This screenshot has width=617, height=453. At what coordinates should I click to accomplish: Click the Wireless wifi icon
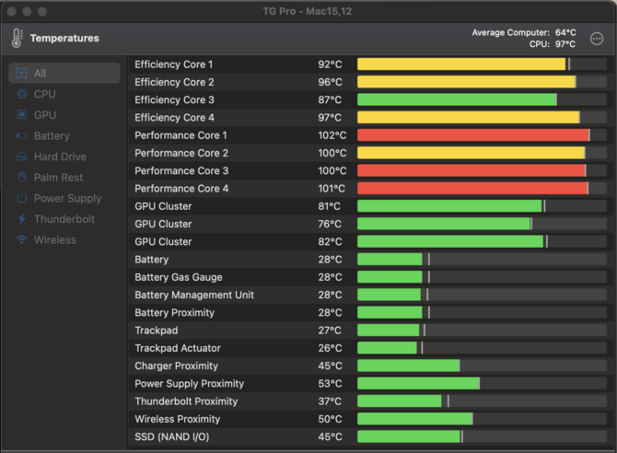tap(22, 239)
